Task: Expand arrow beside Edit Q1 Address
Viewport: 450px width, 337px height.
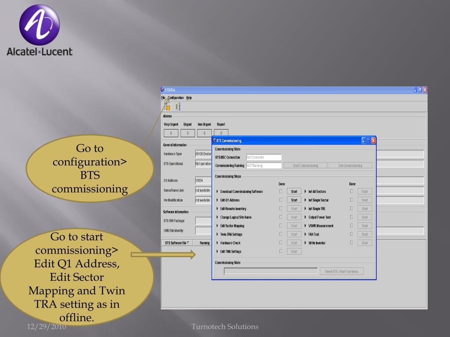Action: coord(217,200)
